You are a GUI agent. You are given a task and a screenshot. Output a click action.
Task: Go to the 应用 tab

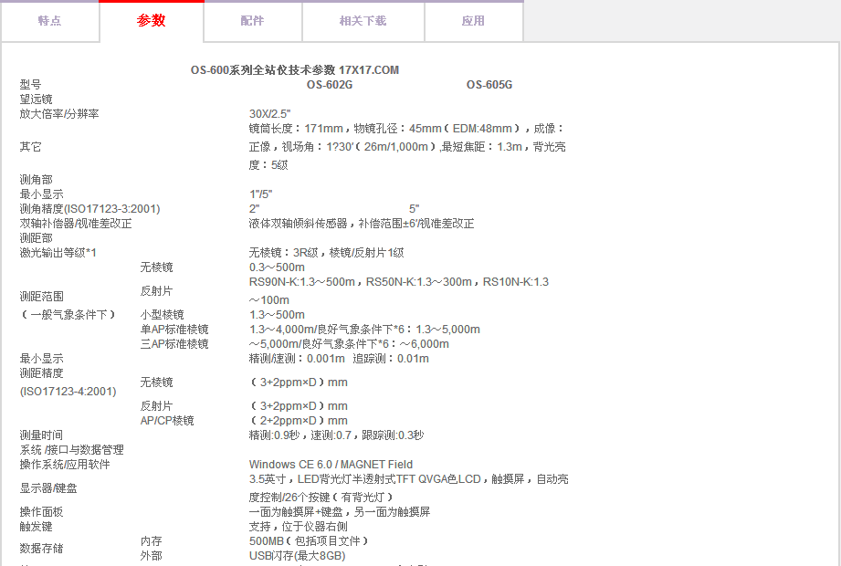pos(473,21)
